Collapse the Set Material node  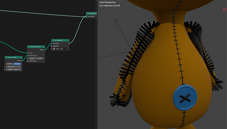pyautogui.click(x=53, y=40)
